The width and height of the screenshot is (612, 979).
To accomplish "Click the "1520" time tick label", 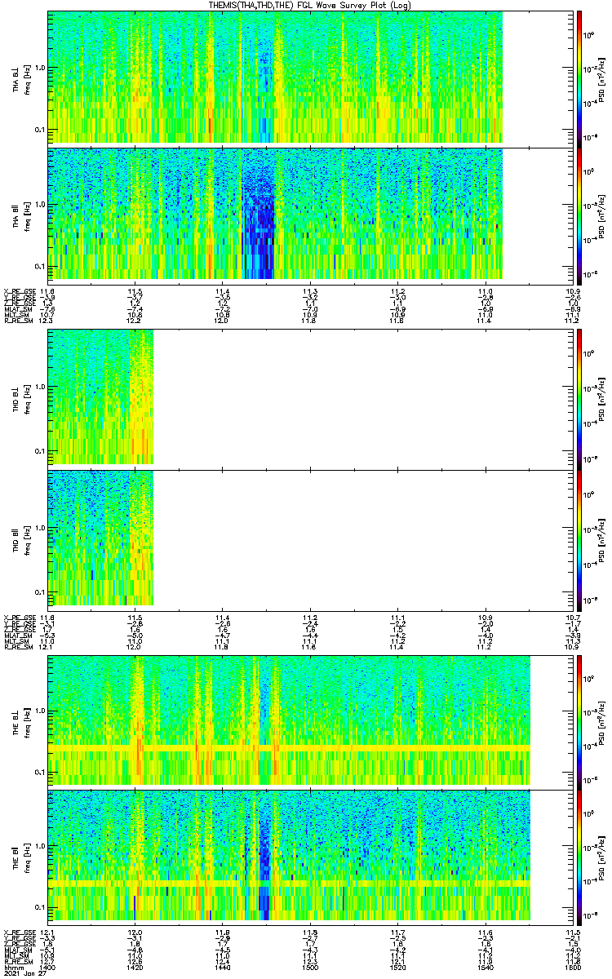I will [x=397, y=966].
